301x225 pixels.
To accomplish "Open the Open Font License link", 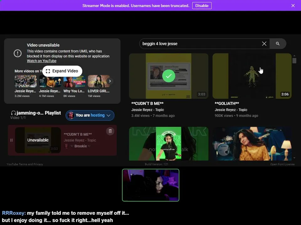I will click(282, 164).
